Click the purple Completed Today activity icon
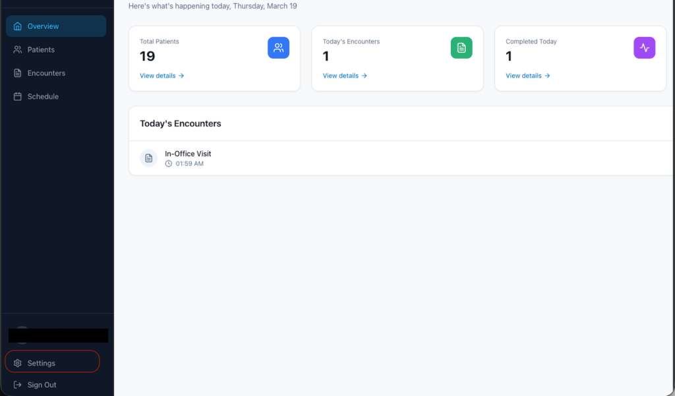The height and width of the screenshot is (396, 675). 644,47
